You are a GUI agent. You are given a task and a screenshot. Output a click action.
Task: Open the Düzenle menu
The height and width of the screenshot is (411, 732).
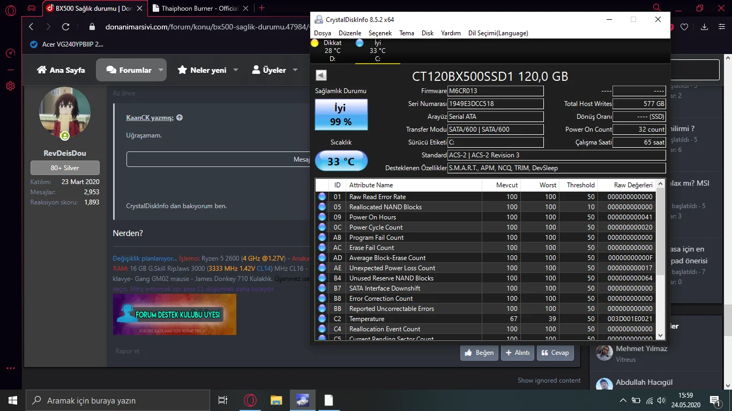click(x=350, y=33)
